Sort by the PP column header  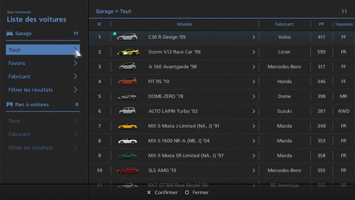[321, 24]
